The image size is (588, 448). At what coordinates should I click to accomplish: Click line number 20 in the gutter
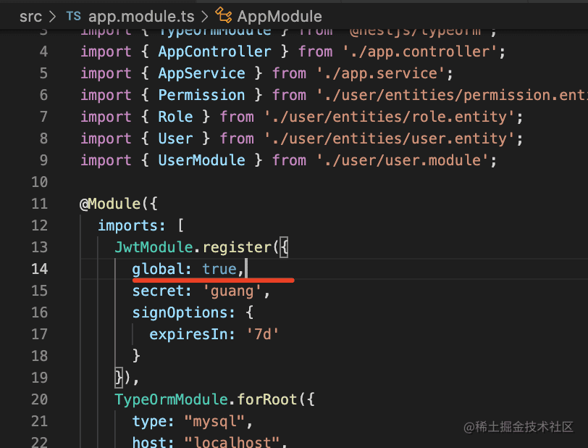39,399
